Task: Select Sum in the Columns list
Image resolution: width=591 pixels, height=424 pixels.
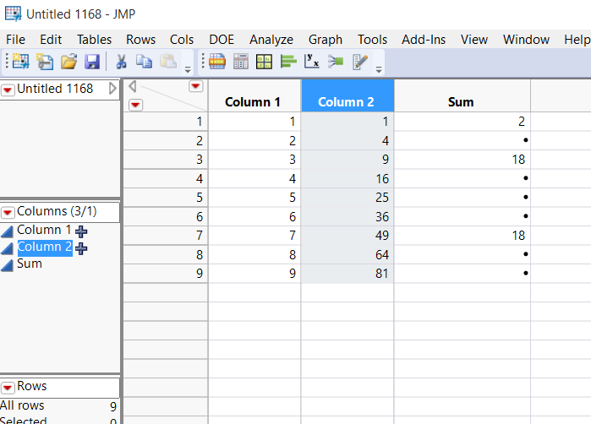Action: pyautogui.click(x=30, y=264)
